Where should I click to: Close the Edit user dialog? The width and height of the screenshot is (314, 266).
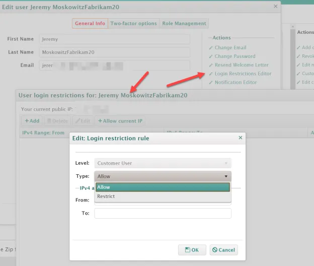(x=276, y=7)
